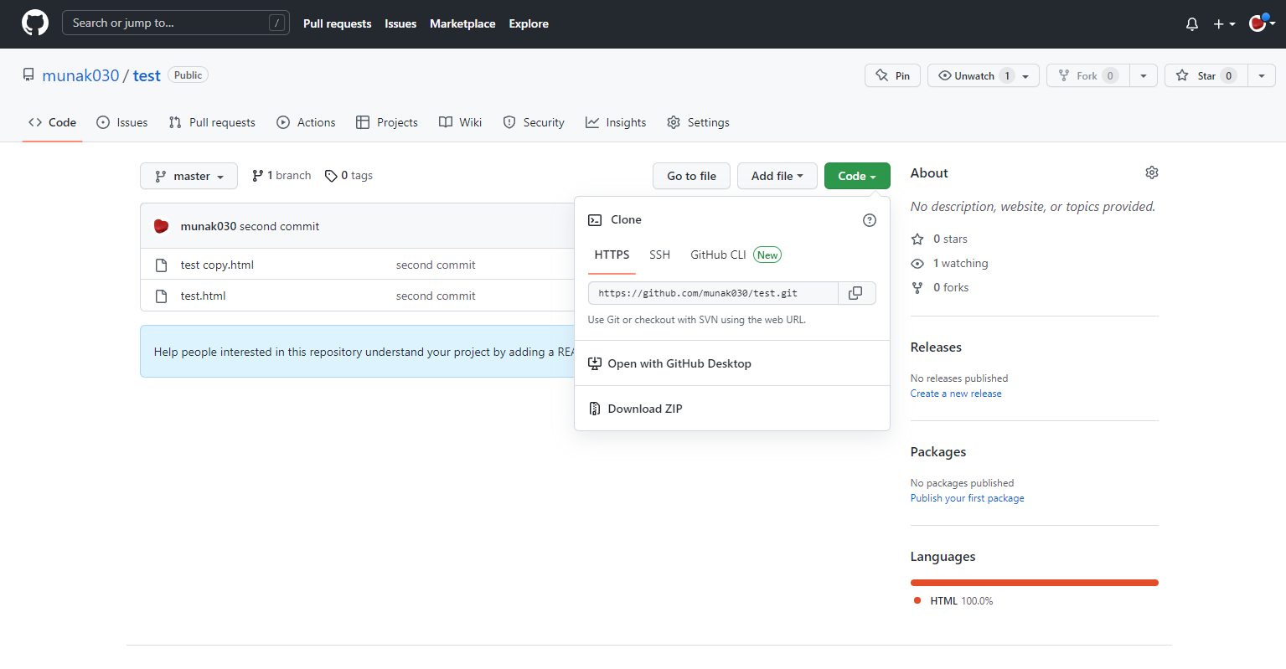The width and height of the screenshot is (1286, 669).
Task: Pin this repository
Action: 892,75
